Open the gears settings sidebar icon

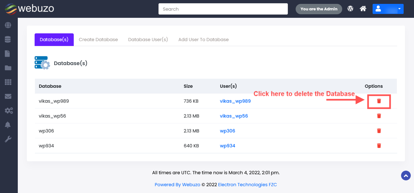(x=9, y=111)
